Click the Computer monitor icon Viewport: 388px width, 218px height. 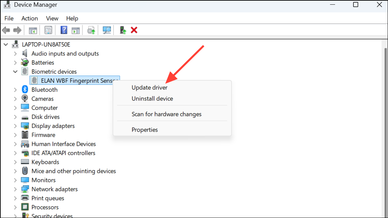coord(25,107)
